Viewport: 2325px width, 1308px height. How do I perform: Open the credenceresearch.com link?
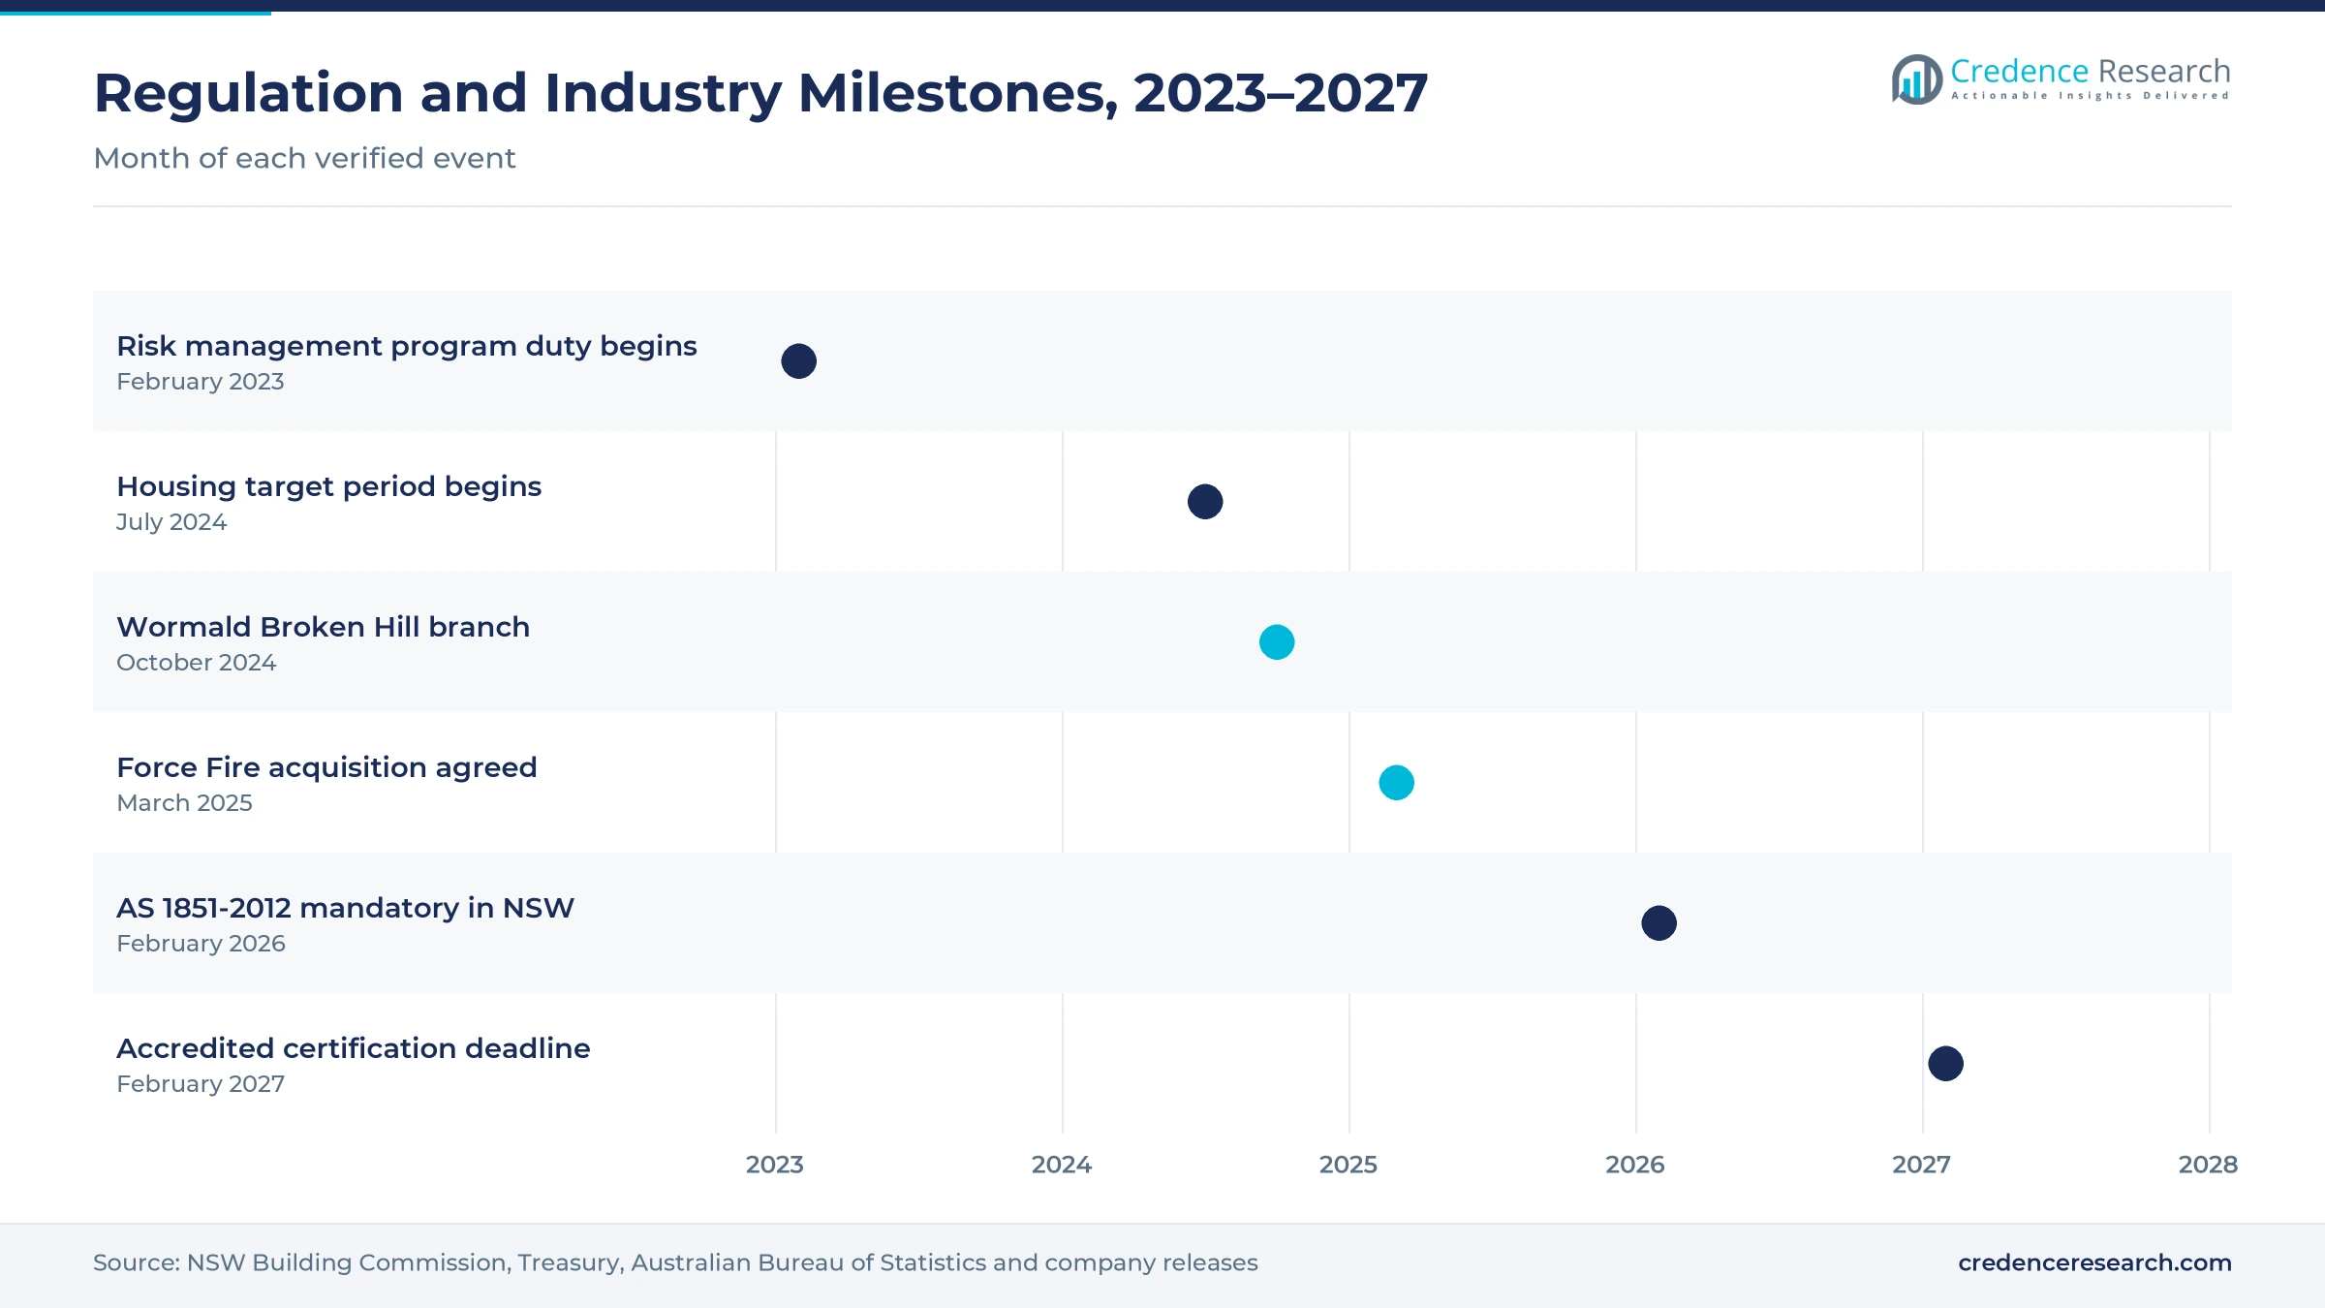point(2094,1262)
